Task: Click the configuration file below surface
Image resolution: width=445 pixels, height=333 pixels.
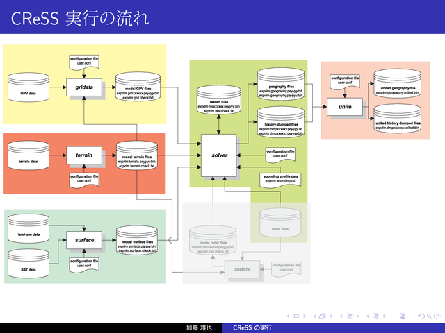Action: (x=84, y=265)
